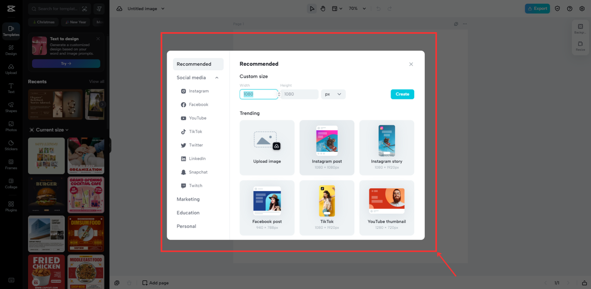Select the Christmas template chip
Image resolution: width=591 pixels, height=289 pixels.
click(44, 22)
